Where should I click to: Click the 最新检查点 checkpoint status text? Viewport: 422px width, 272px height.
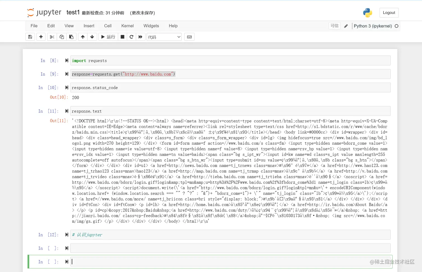[103, 13]
